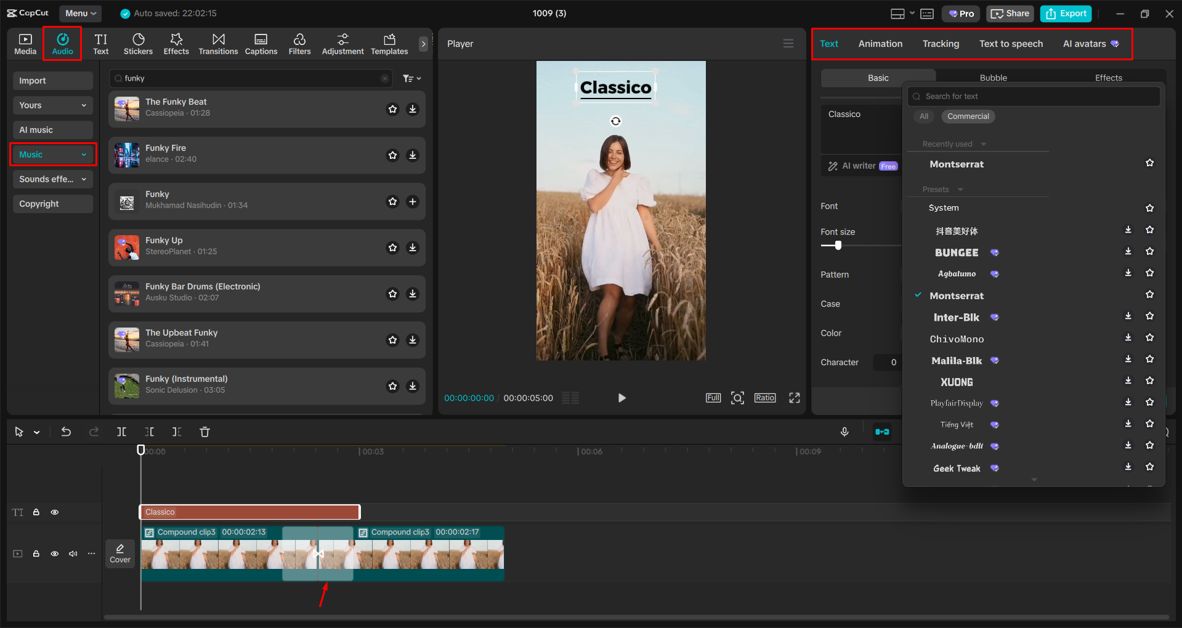Switch to the Animation tab
This screenshot has width=1182, height=628.
coord(880,43)
